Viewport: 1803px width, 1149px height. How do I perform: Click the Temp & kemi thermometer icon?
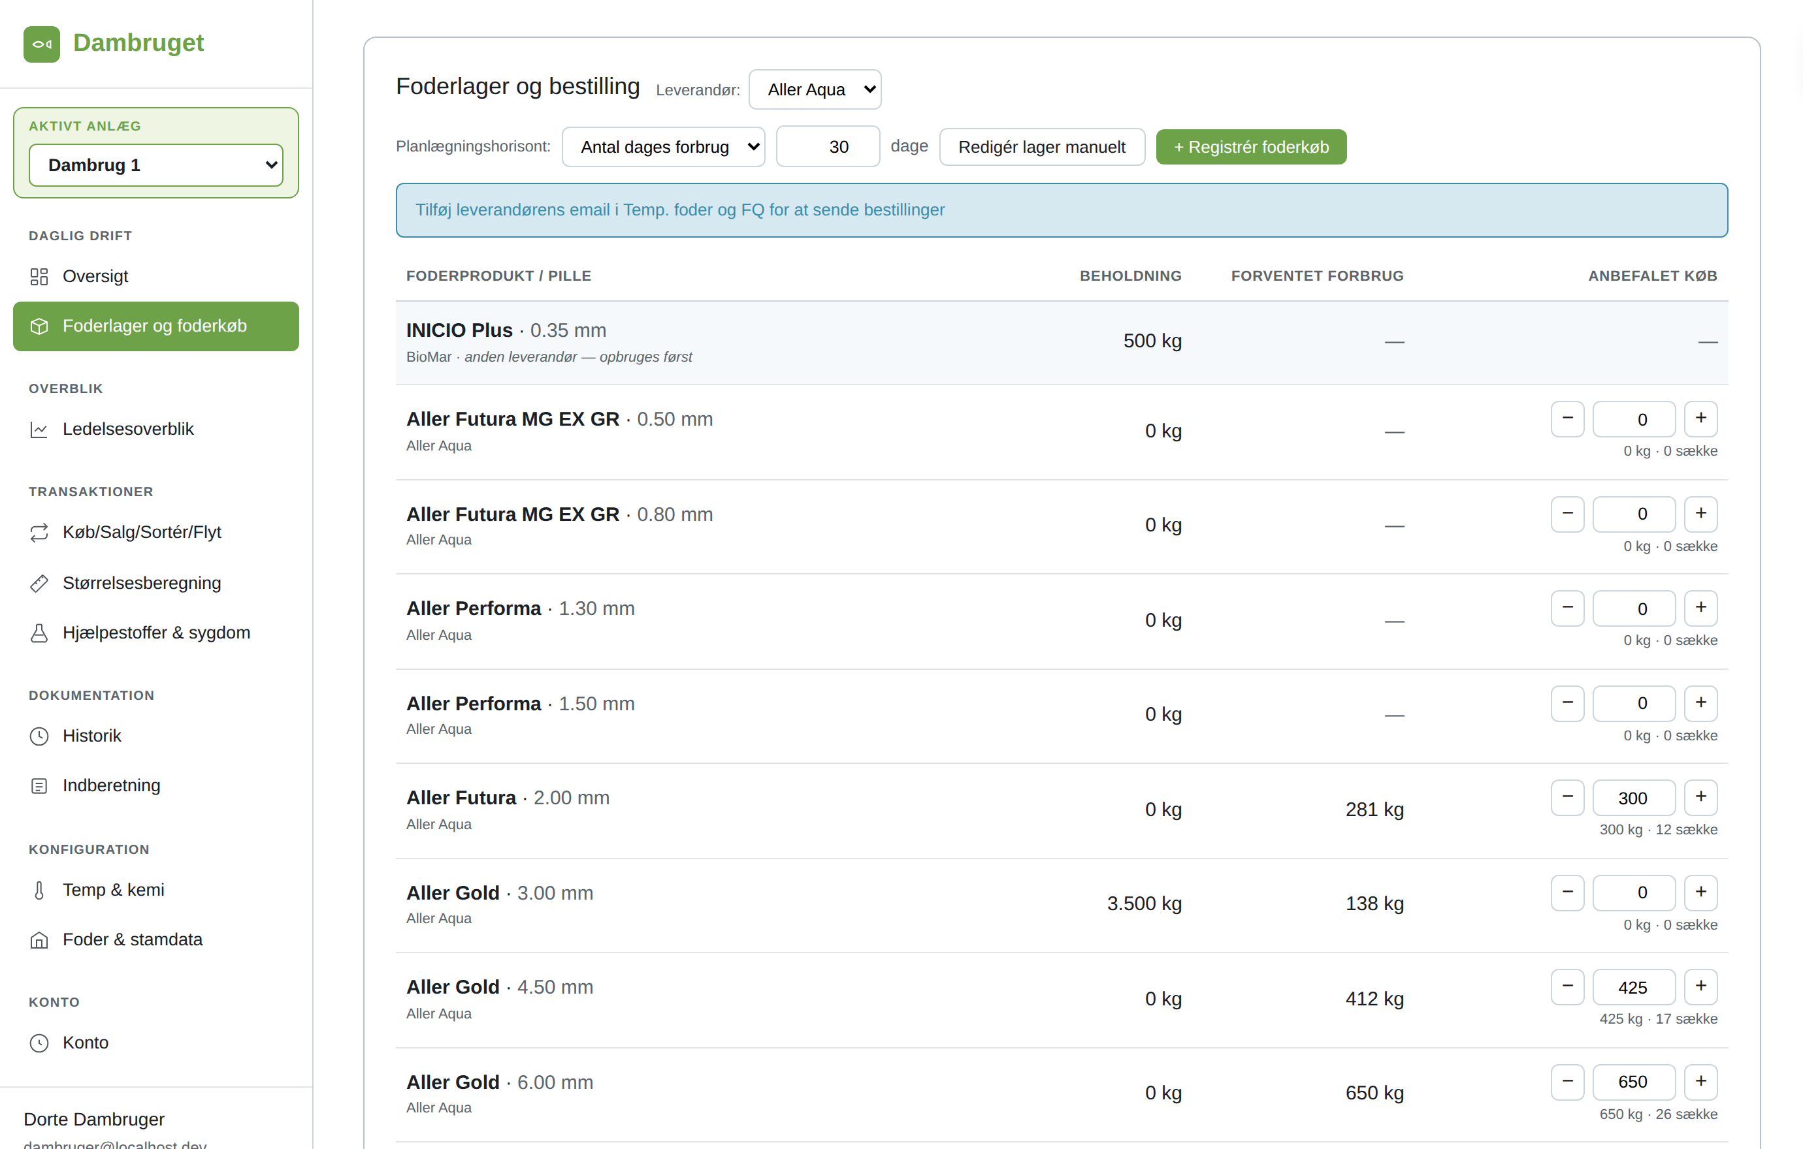pos(39,890)
